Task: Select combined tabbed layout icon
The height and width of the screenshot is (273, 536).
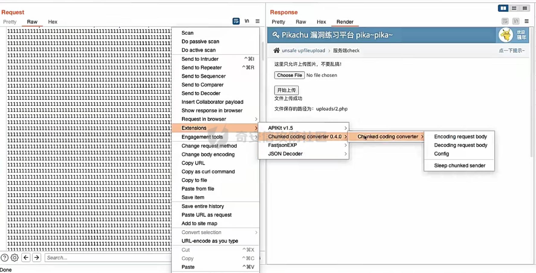Action: pyautogui.click(x=525, y=8)
